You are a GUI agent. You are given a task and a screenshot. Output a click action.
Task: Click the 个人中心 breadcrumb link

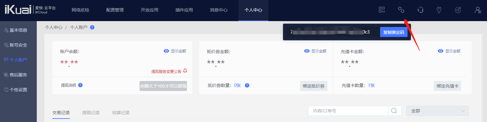click(54, 27)
